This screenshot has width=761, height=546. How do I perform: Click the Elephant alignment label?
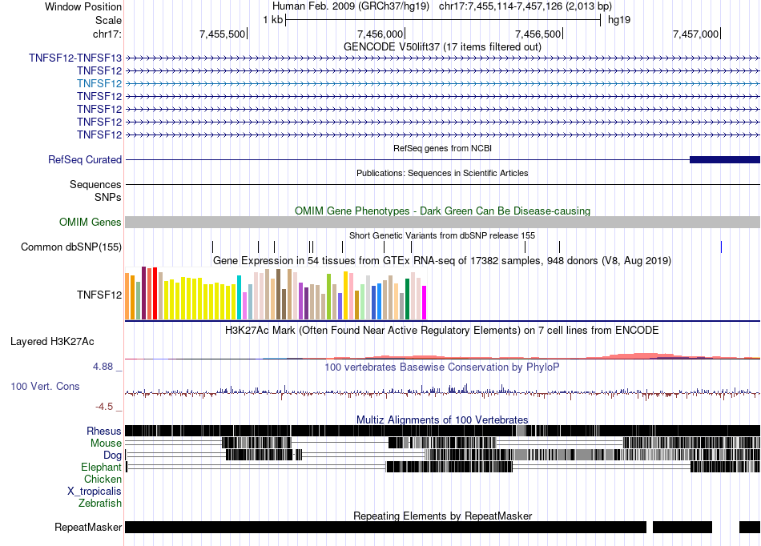[x=101, y=468]
